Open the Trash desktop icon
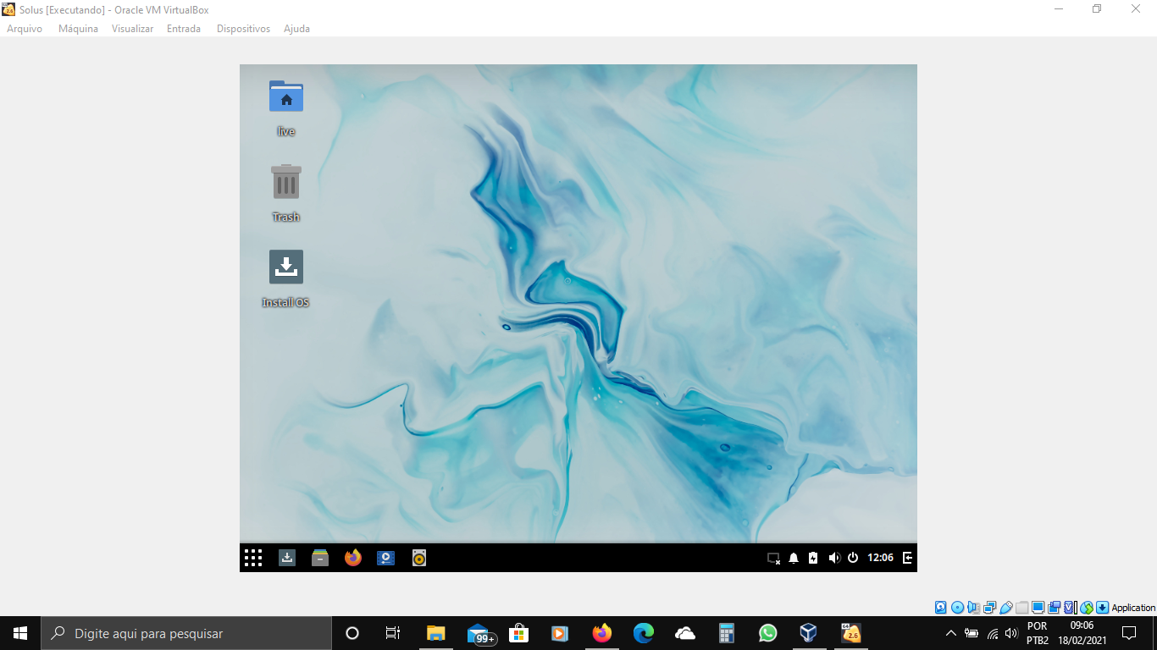Viewport: 1157px width, 650px height. pyautogui.click(x=286, y=193)
